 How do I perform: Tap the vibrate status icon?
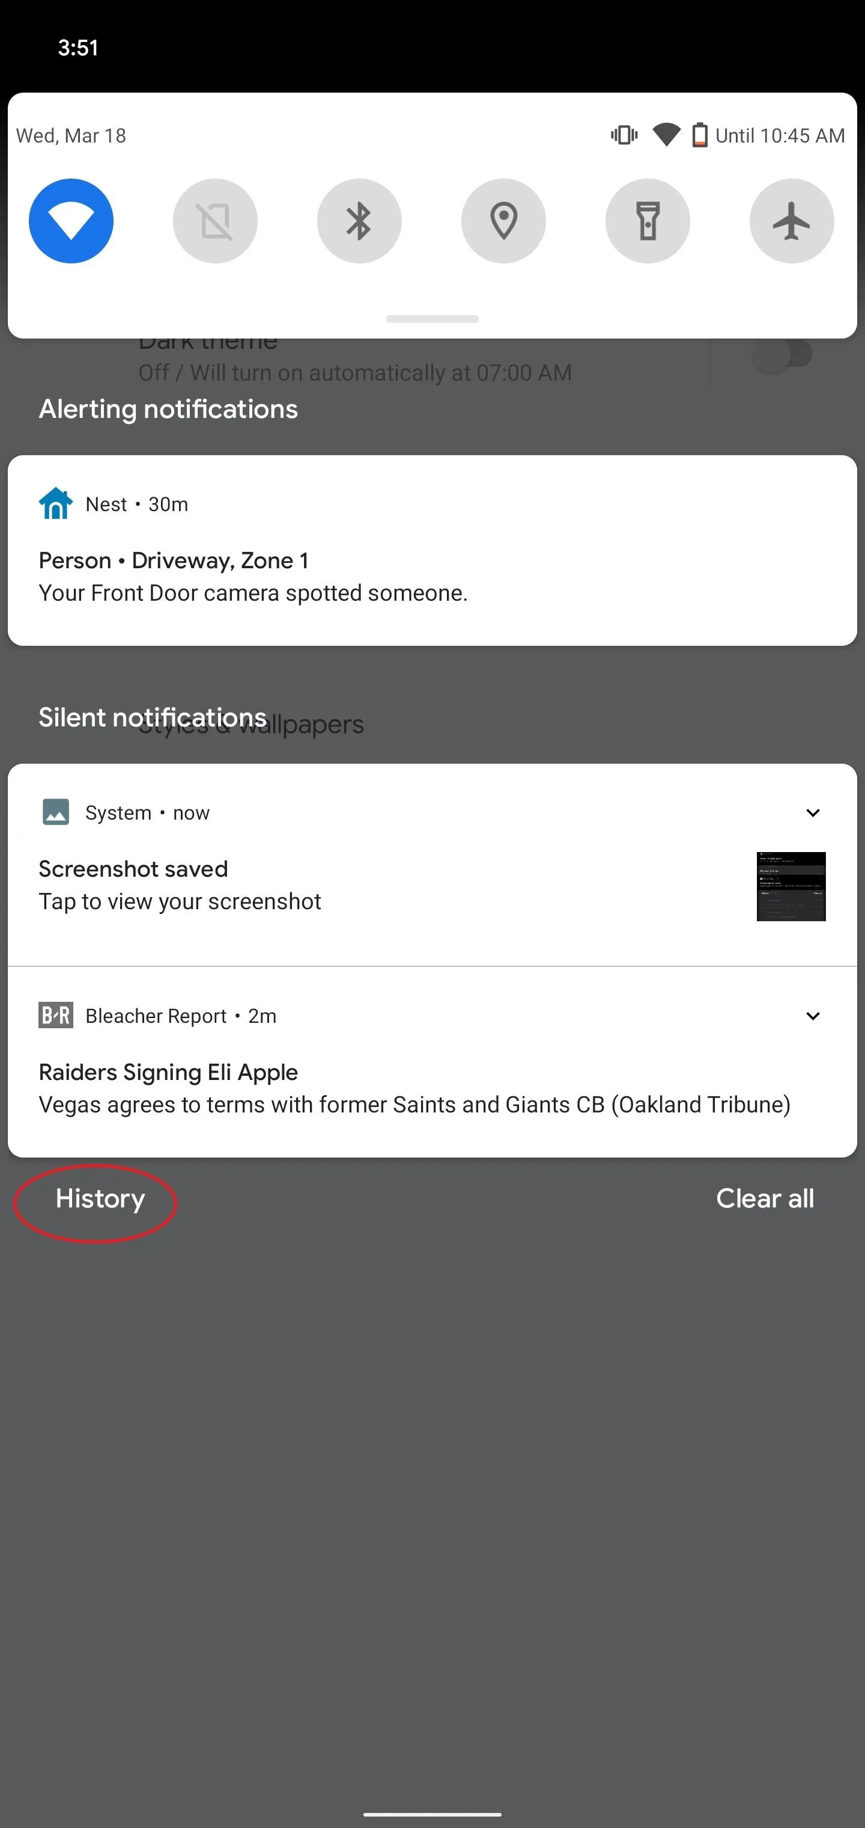tap(624, 135)
